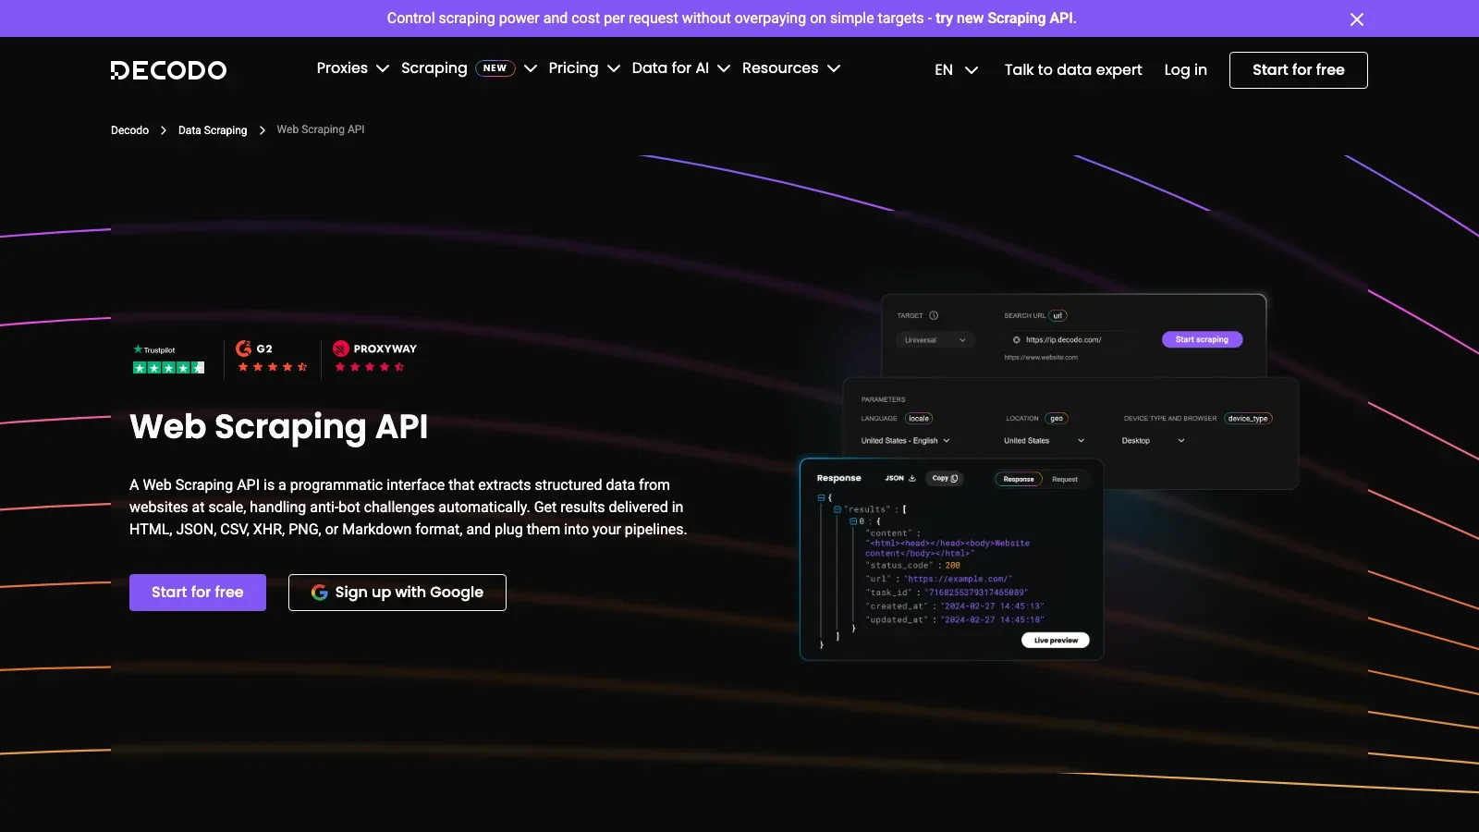This screenshot has height=832, width=1479.
Task: Close the purple announcement banner
Action: pos(1356,19)
